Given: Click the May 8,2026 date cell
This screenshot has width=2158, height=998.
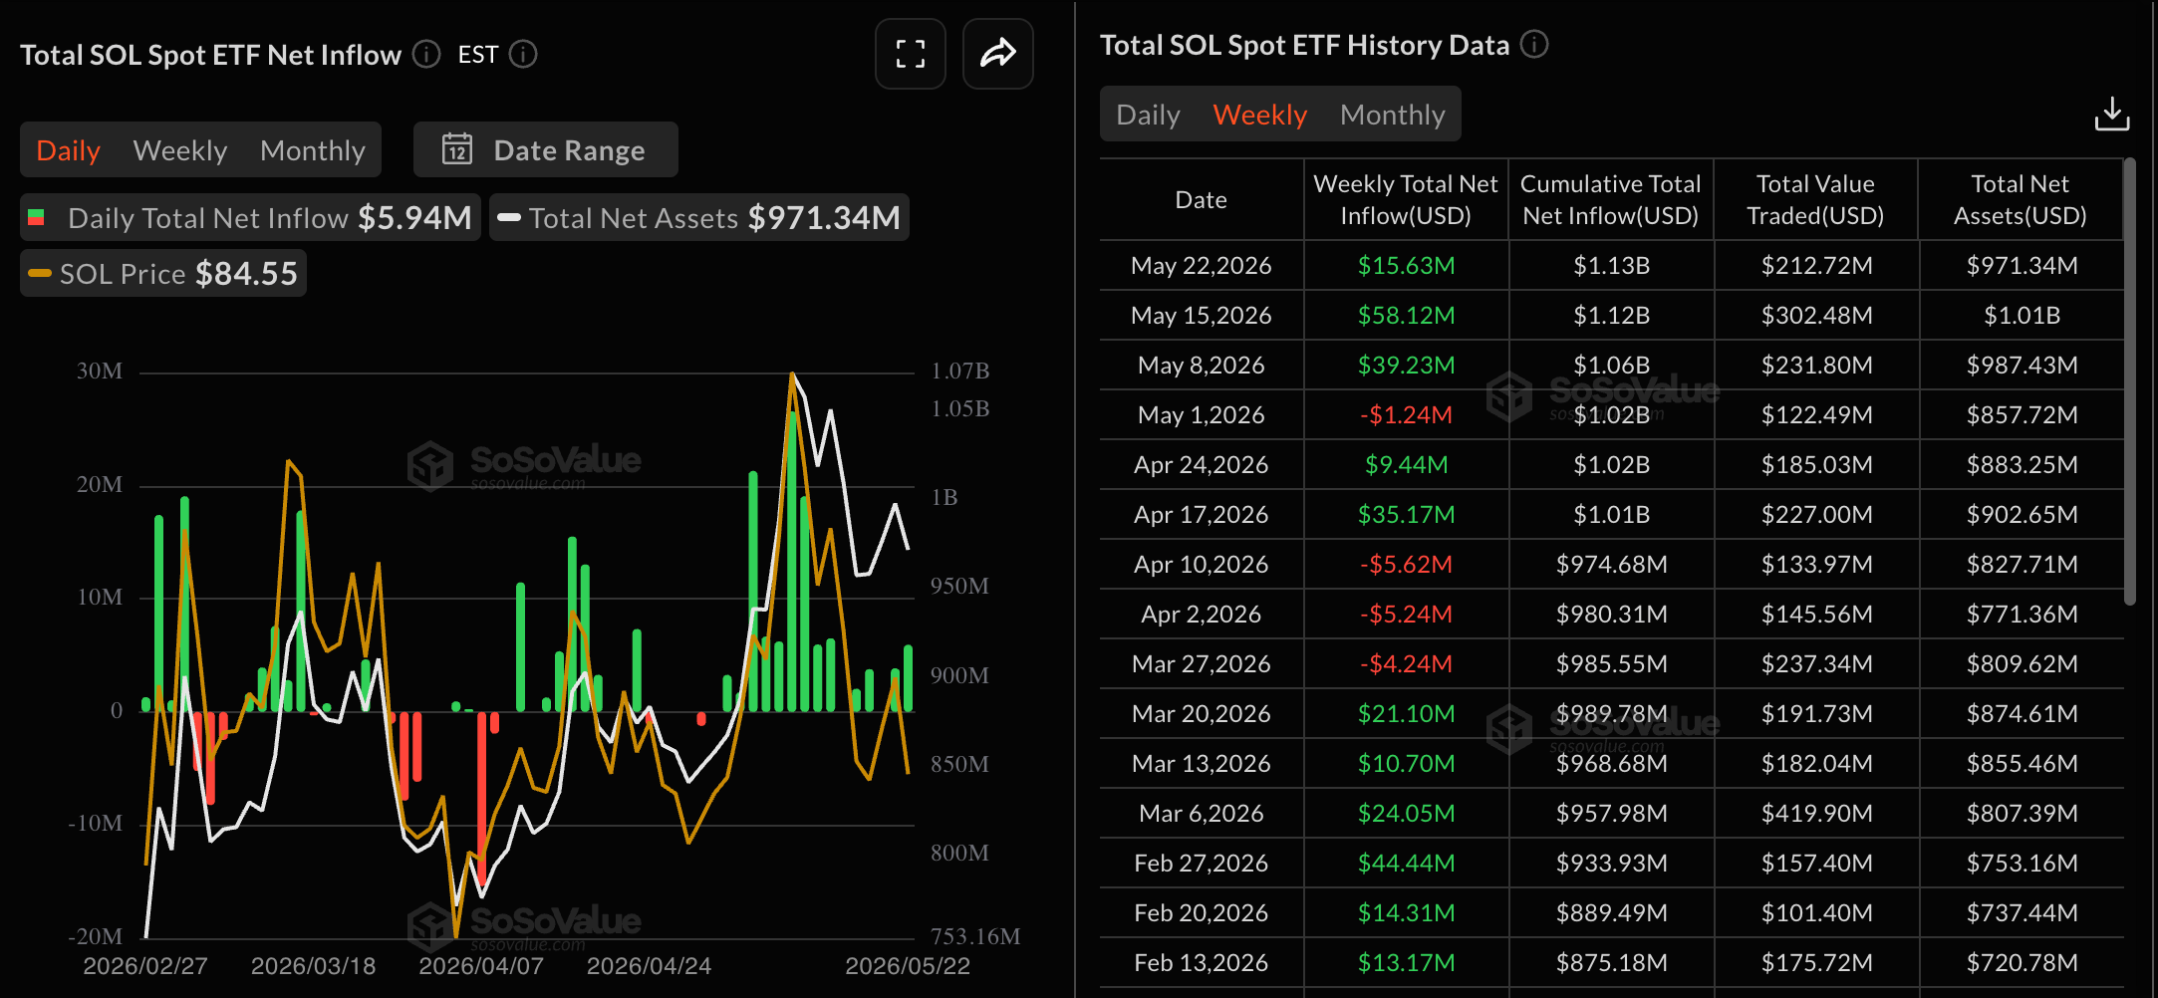Looking at the screenshot, I should pos(1201,365).
